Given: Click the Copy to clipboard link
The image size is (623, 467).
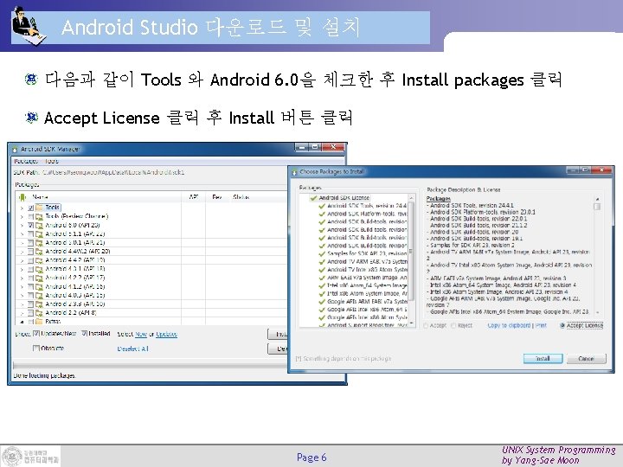Looking at the screenshot, I should [509, 326].
